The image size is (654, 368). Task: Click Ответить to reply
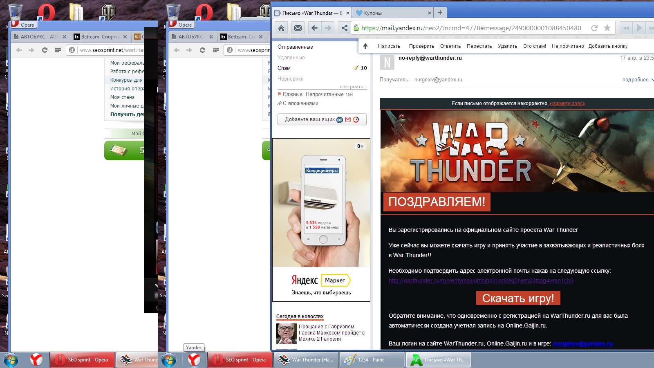450,46
